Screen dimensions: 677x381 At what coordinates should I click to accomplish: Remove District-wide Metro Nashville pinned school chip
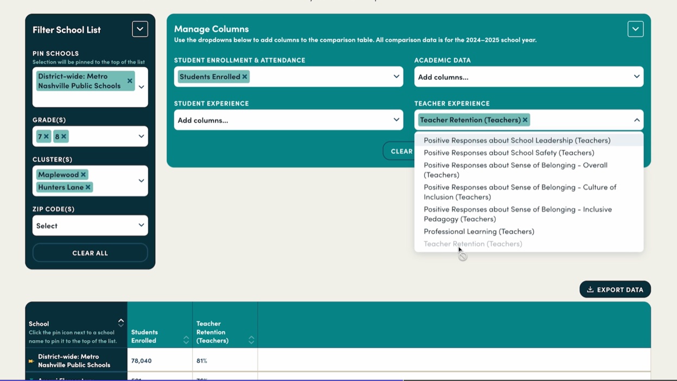click(130, 81)
